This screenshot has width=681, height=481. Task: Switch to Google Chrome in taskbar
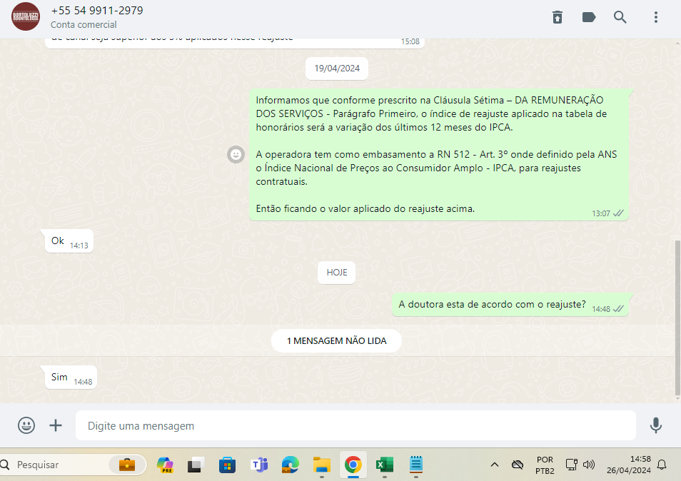coord(353,465)
